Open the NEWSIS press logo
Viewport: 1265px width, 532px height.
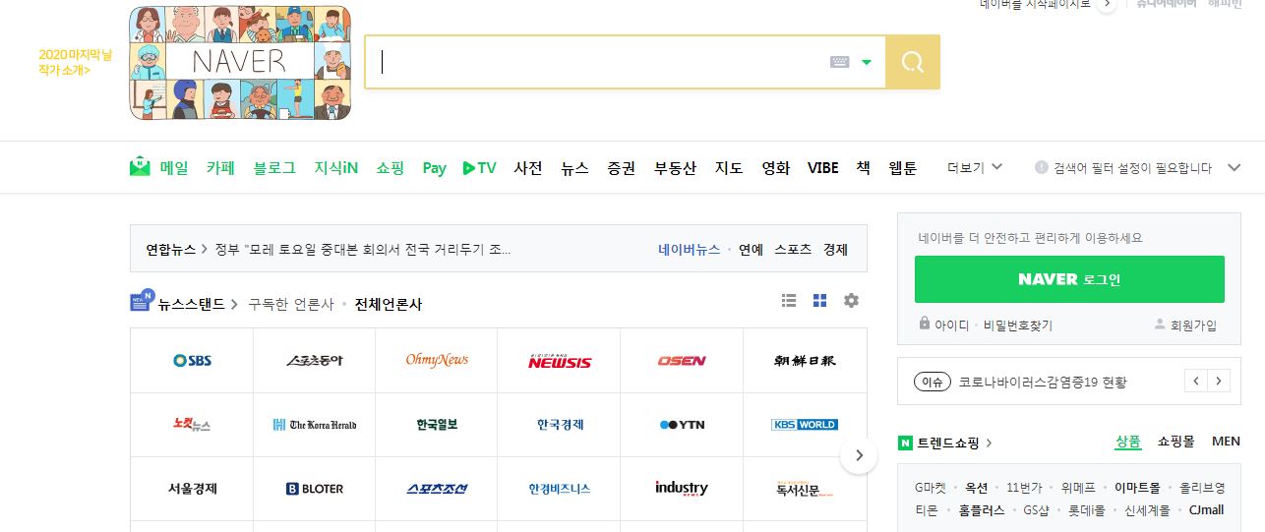point(559,361)
